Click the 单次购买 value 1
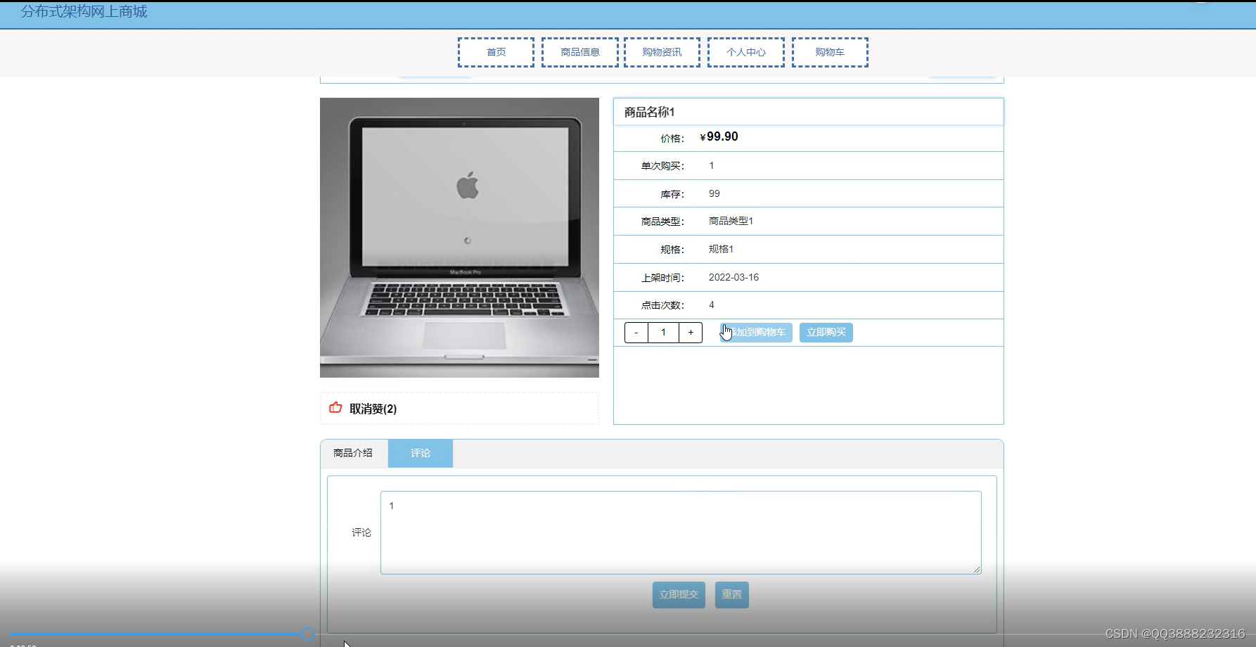 pyautogui.click(x=712, y=165)
